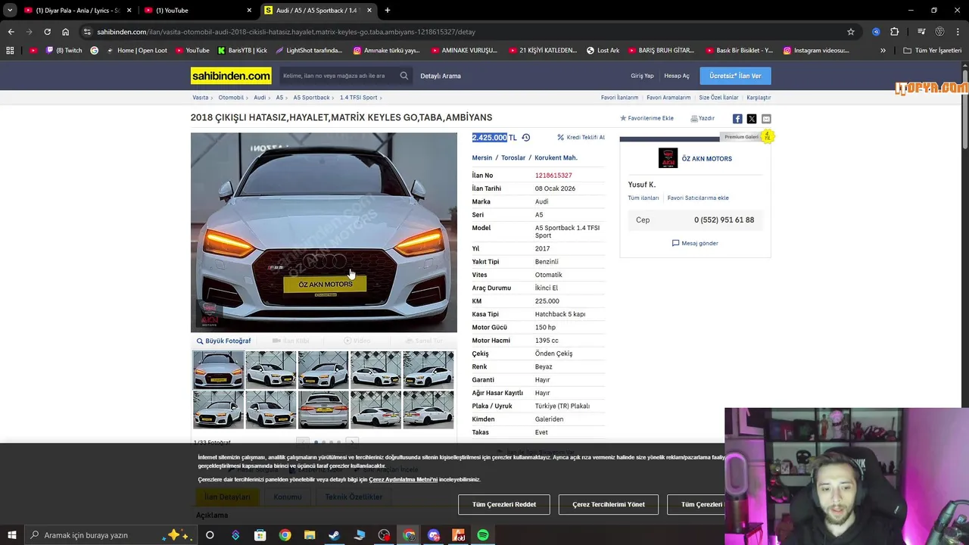Click Chrome back arrow
This screenshot has width=969, height=545.
[x=11, y=32]
